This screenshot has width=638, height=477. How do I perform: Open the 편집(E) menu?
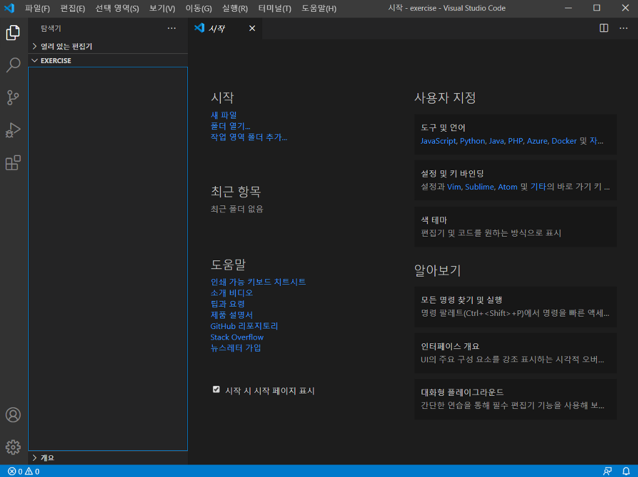tap(72, 8)
